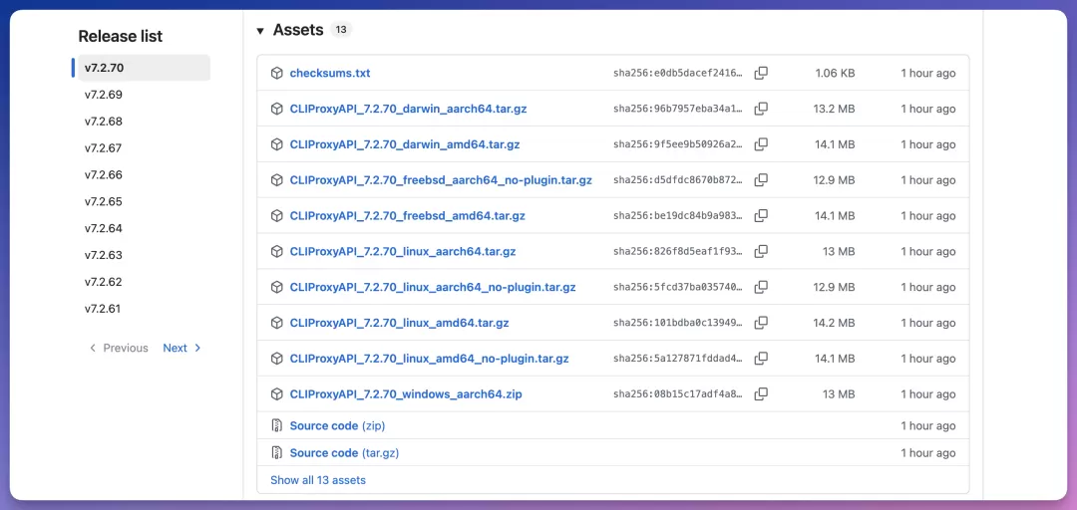The width and height of the screenshot is (1077, 510).
Task: Copy SHA256 hash for freebsd_amd64.tar.gz
Action: (761, 215)
